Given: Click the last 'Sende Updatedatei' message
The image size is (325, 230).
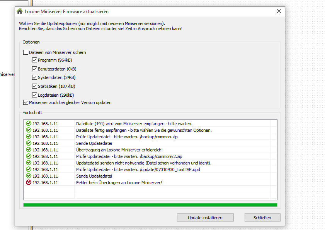Looking at the screenshot, I should click(94, 176).
